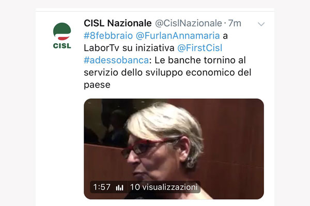Open the CISL Nazionale display name
Image resolution: width=310 pixels, height=206 pixels.
tap(118, 23)
